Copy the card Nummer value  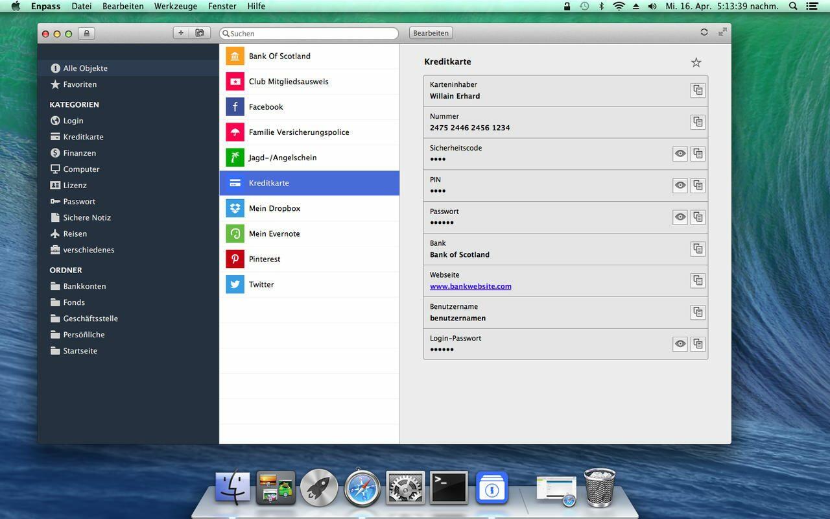point(698,122)
